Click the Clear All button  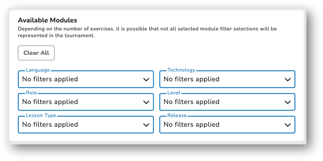[x=36, y=53]
